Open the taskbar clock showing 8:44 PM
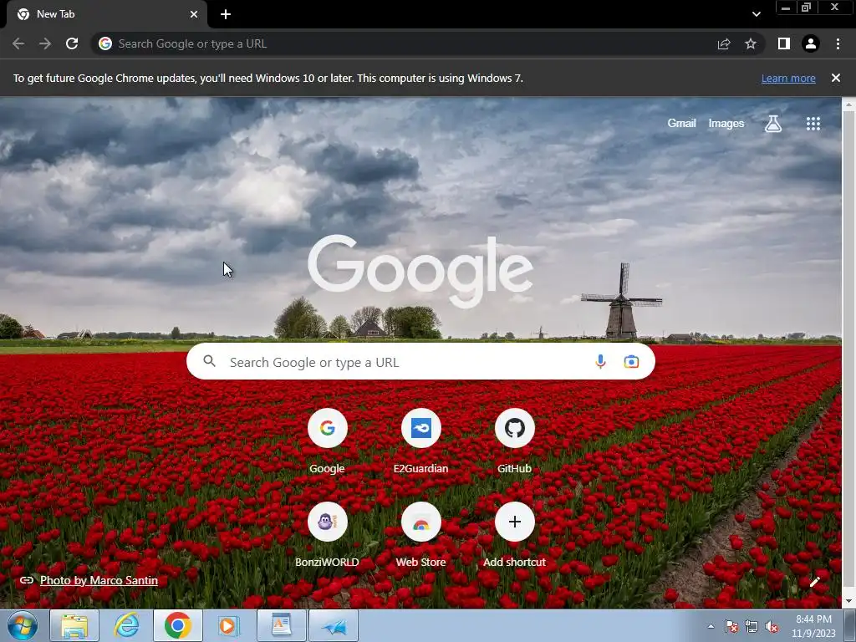 [813, 626]
